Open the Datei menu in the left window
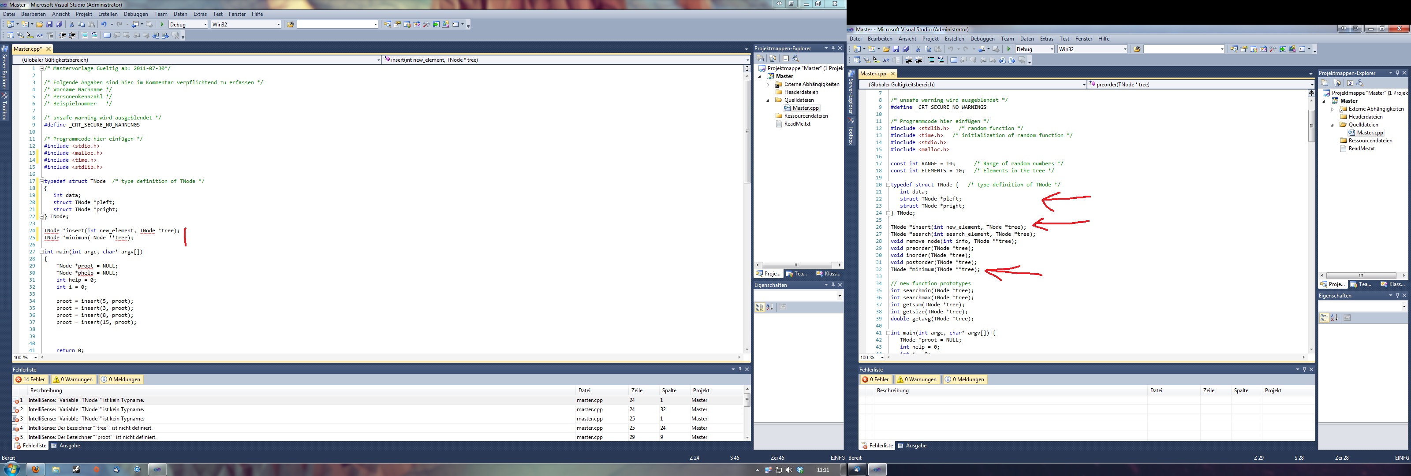 [9, 14]
